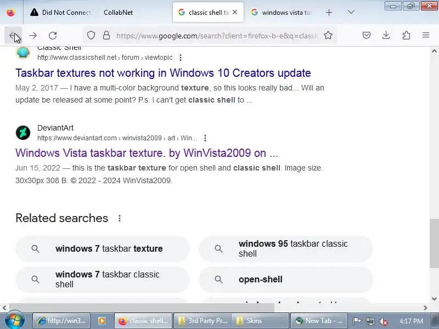This screenshot has height=329, width=439.
Task: Open the Firefox hamburger application menu
Action: [426, 35]
